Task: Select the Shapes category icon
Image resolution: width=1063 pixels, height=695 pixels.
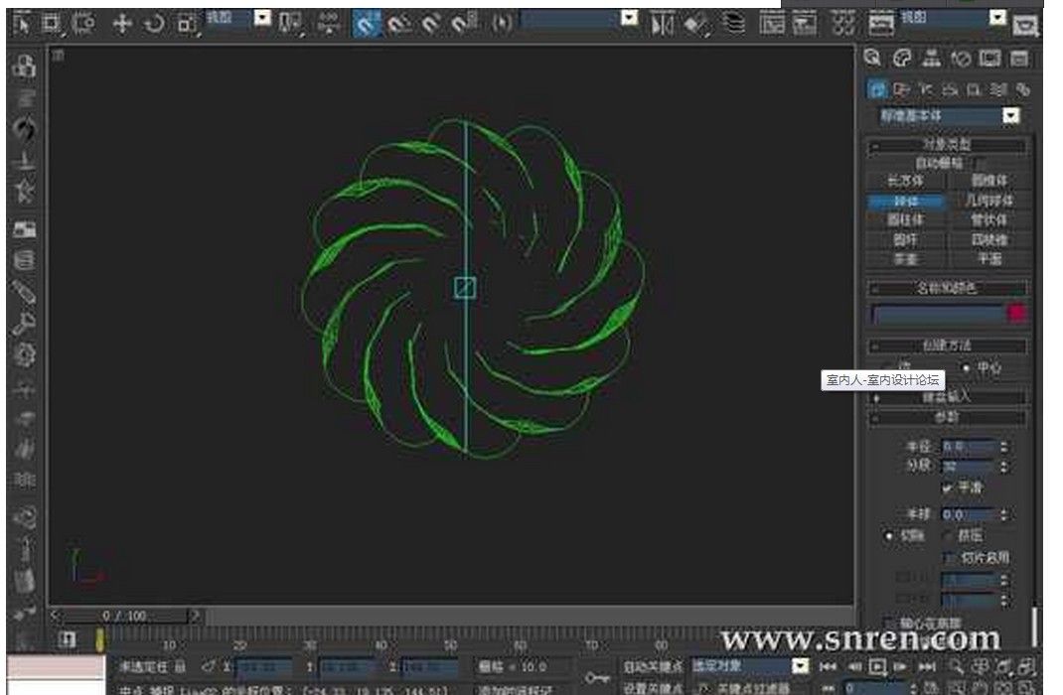Action: [901, 88]
